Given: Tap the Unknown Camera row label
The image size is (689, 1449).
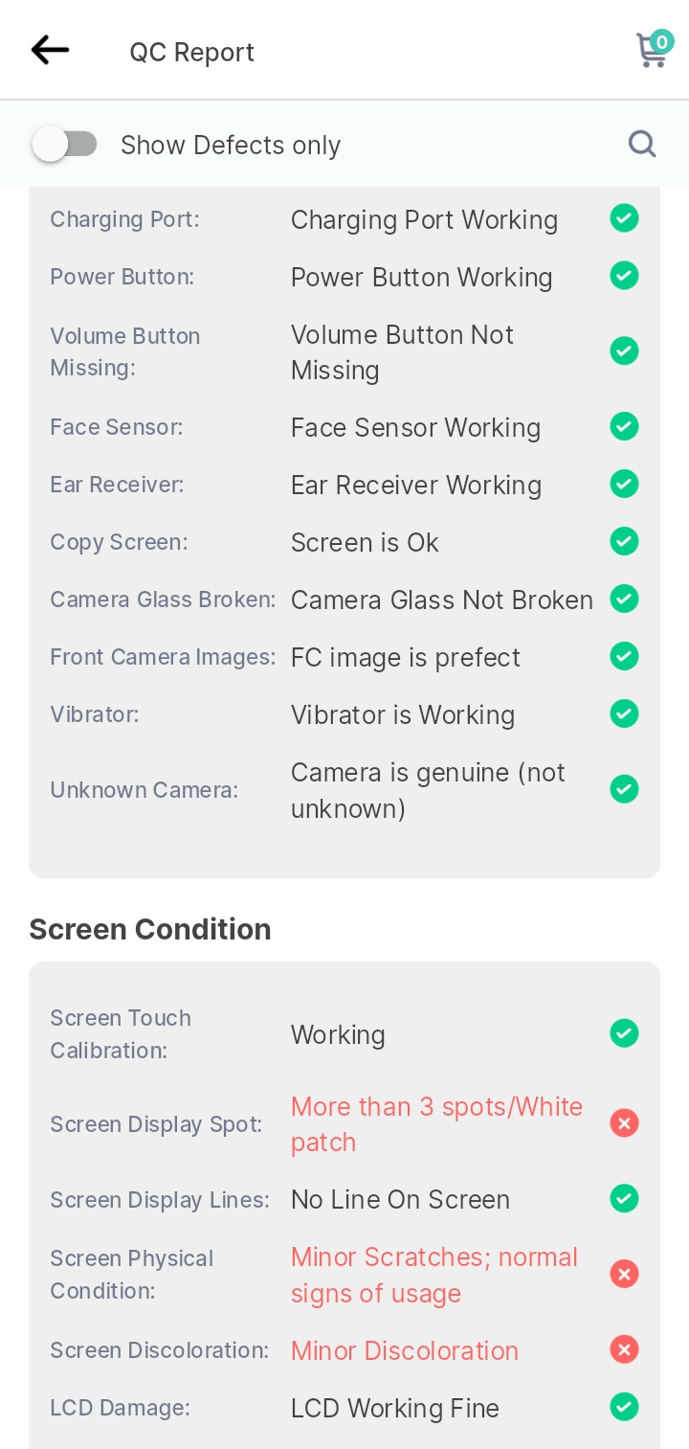Looking at the screenshot, I should pyautogui.click(x=144, y=790).
